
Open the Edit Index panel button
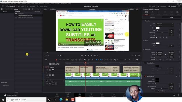point(31,6)
